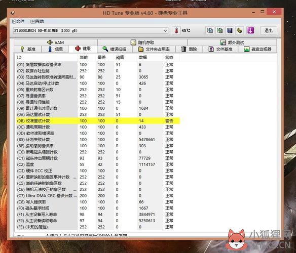Click the yellow options tag icon
Screen dimensions: 296x253
[x=239, y=30]
